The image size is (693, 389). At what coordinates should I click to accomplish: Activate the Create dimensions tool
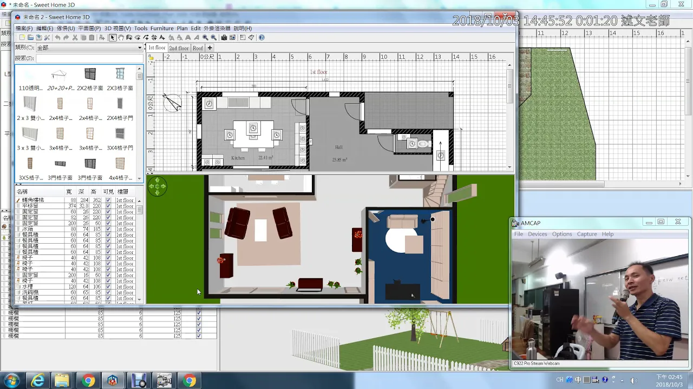(154, 38)
